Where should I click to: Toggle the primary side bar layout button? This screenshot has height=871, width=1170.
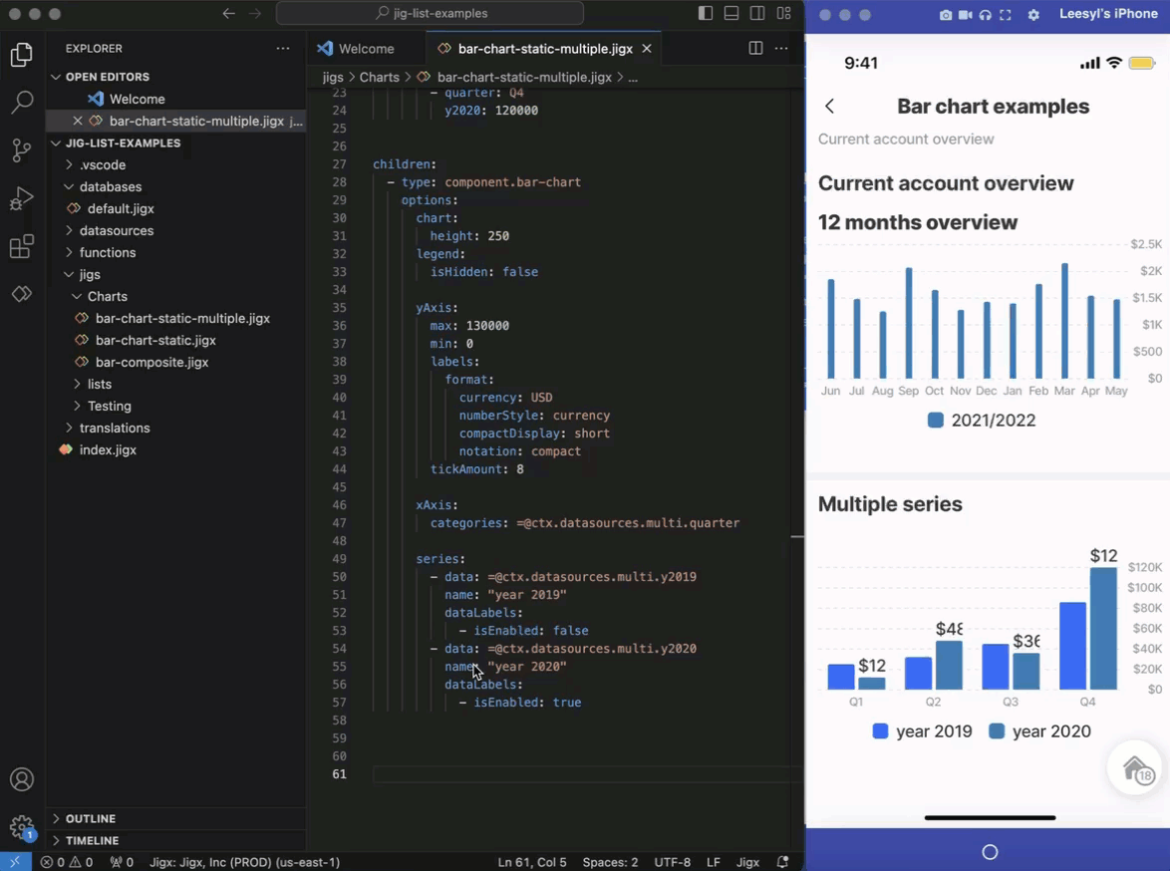click(x=706, y=14)
